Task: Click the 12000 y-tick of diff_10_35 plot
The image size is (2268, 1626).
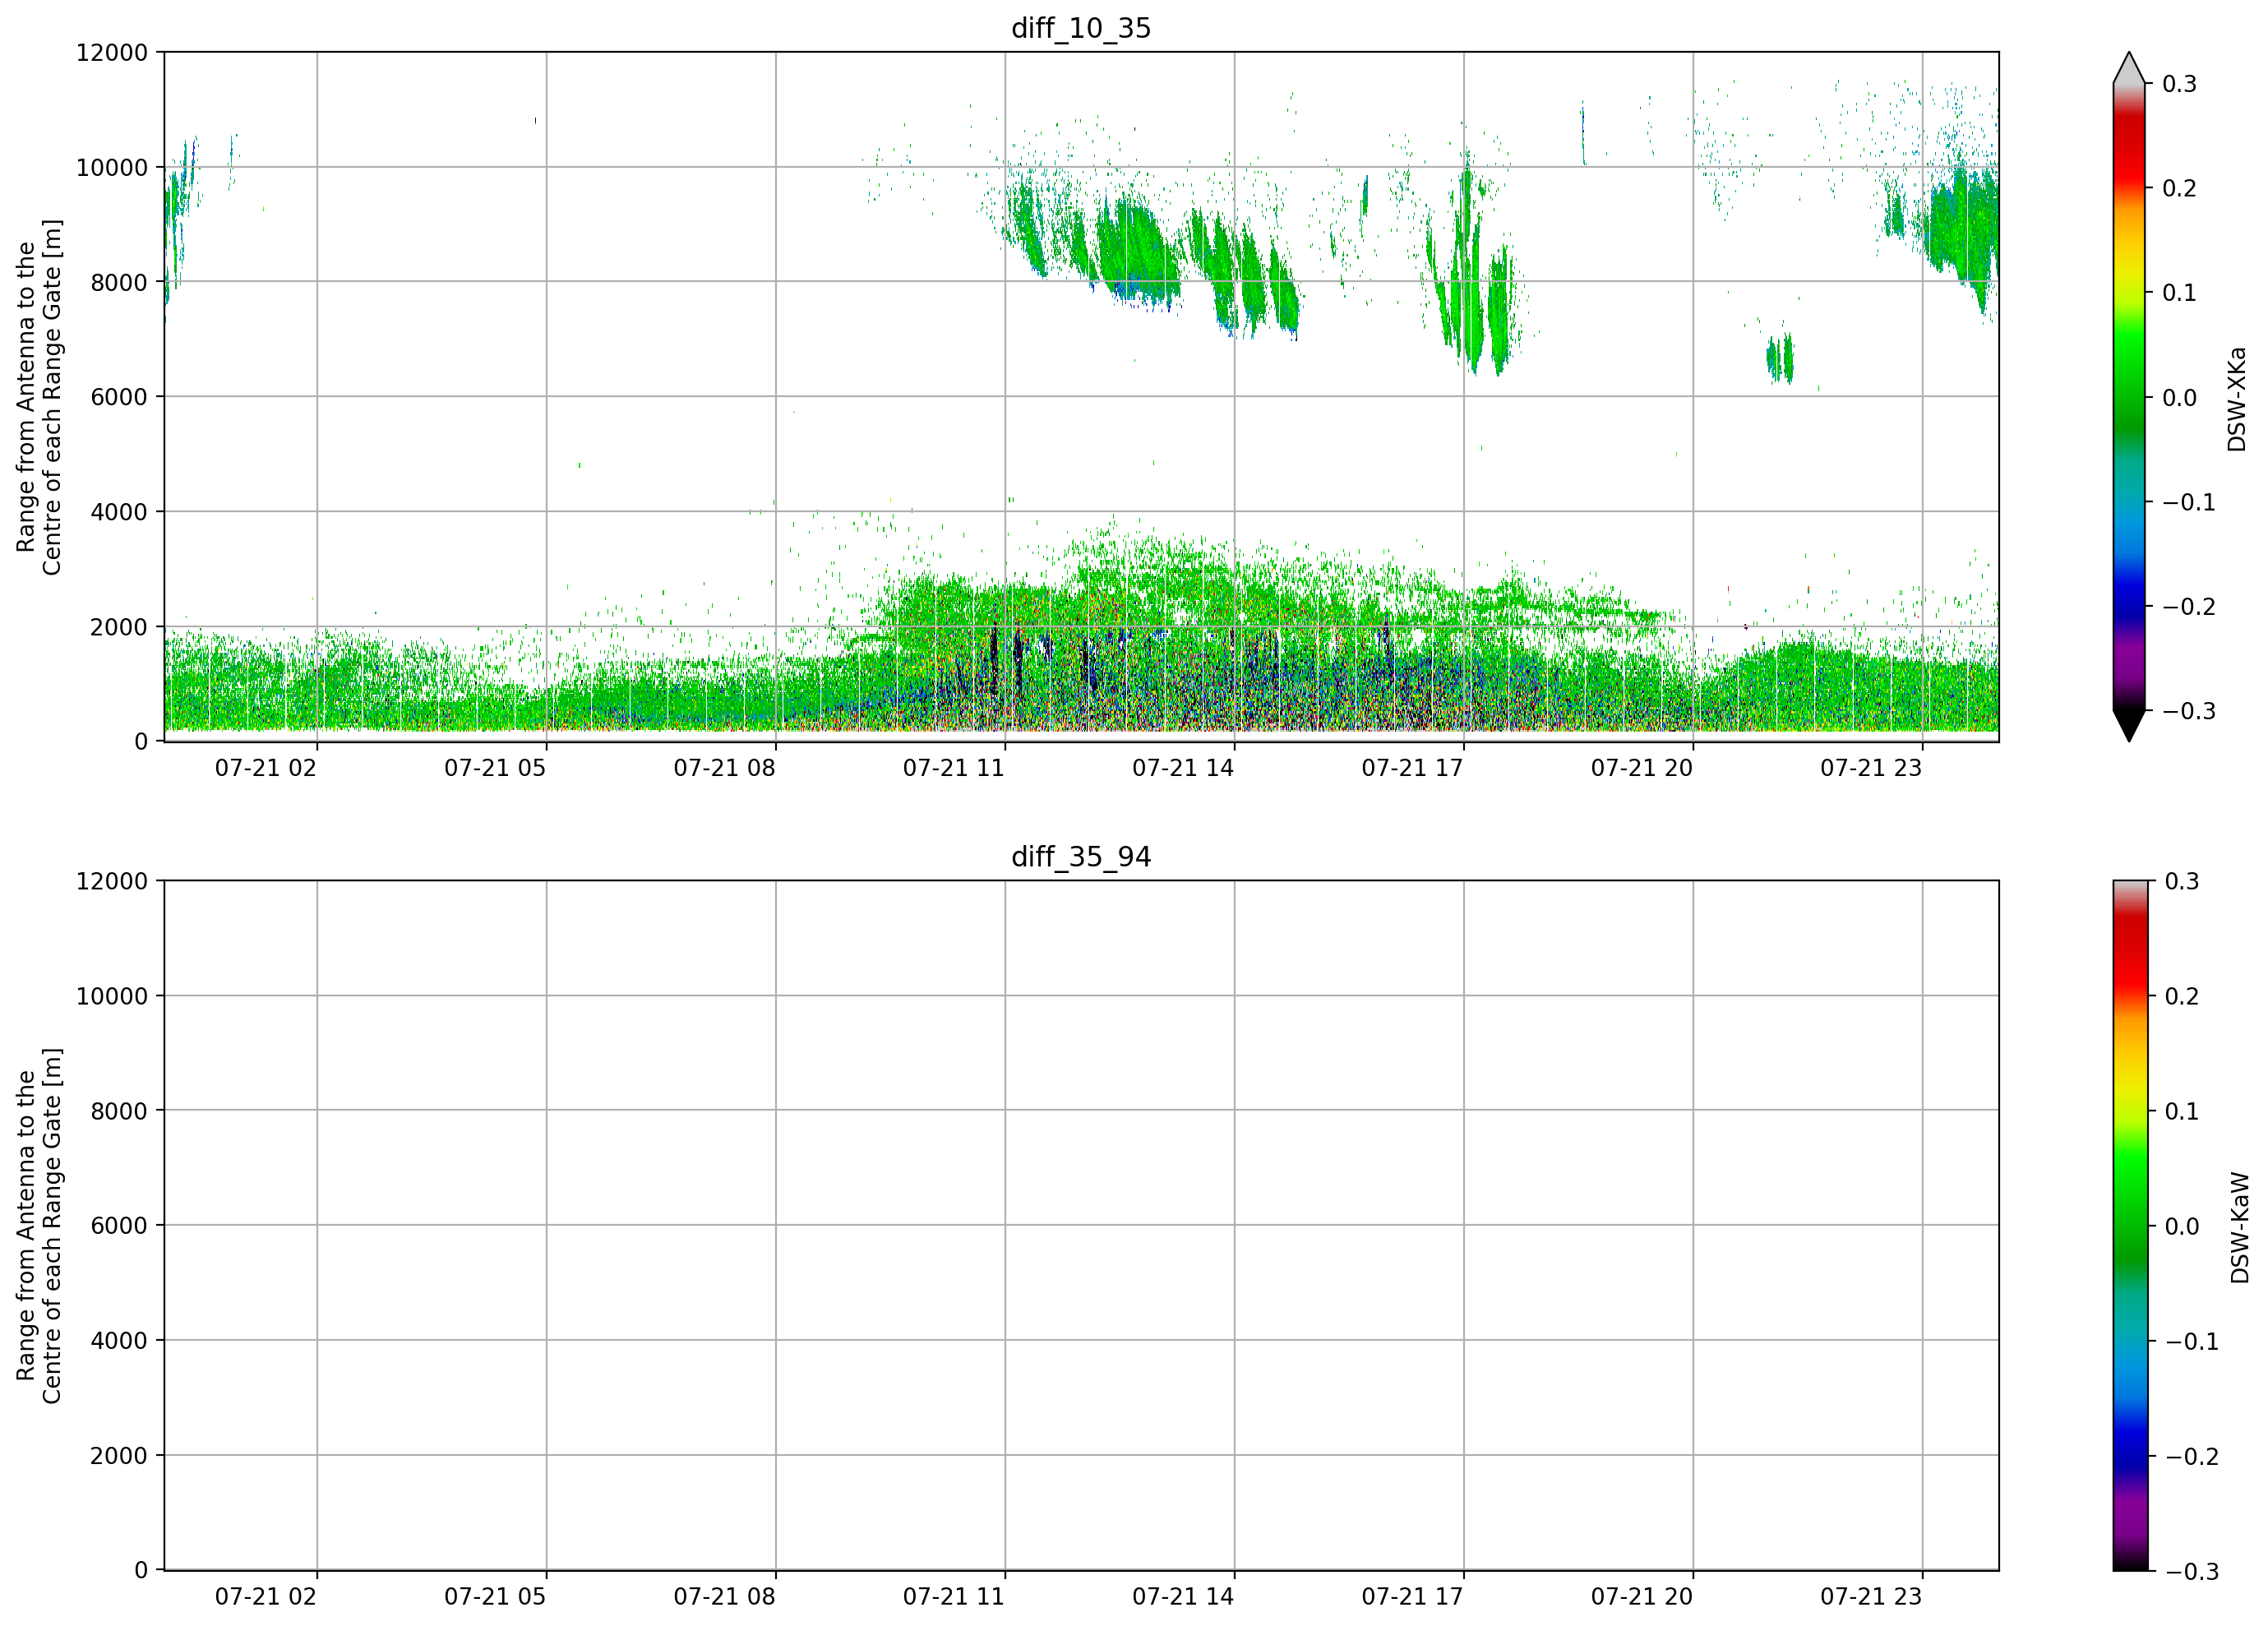Action: point(112,53)
